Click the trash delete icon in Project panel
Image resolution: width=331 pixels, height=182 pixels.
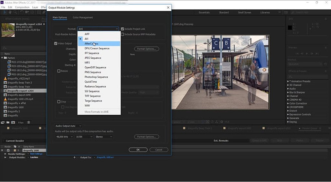tap(29, 122)
